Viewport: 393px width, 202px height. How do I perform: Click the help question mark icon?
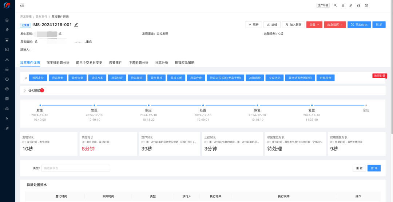[x=366, y=5]
